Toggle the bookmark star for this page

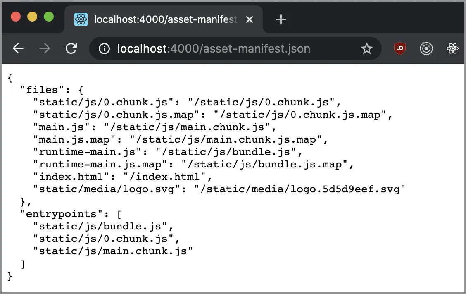(367, 48)
